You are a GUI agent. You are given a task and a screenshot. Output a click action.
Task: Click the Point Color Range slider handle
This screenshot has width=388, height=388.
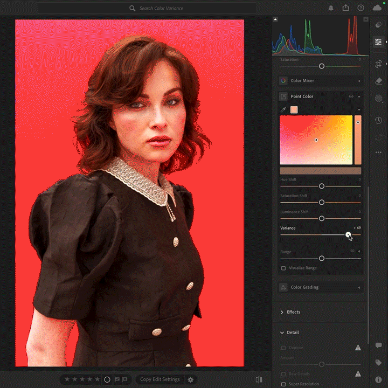[321, 258]
